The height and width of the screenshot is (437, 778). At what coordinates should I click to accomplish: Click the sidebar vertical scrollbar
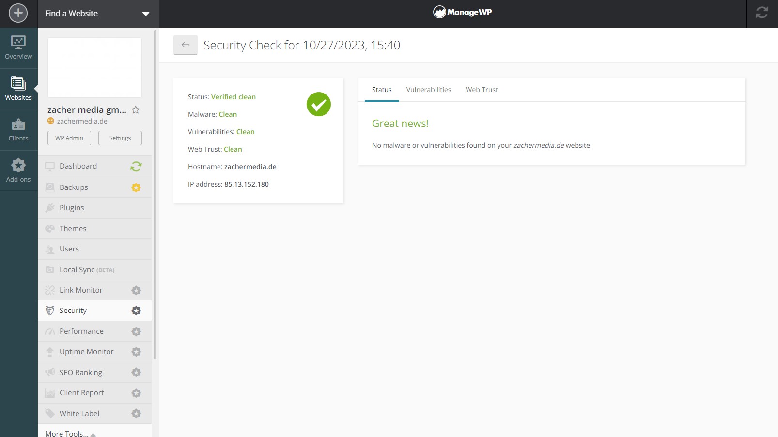156,194
